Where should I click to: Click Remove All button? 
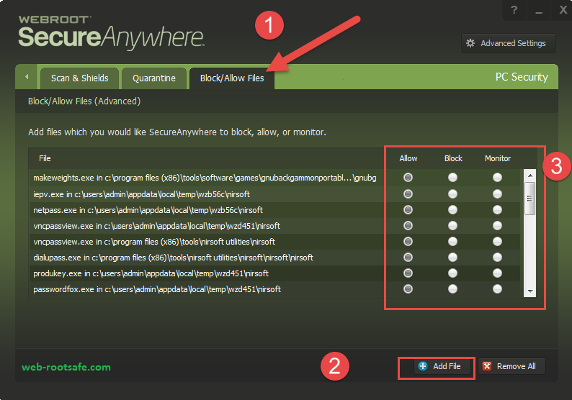[x=511, y=366]
